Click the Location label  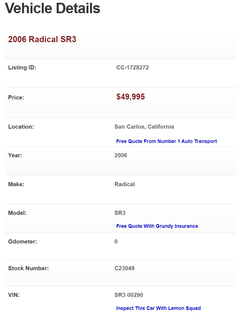point(21,127)
